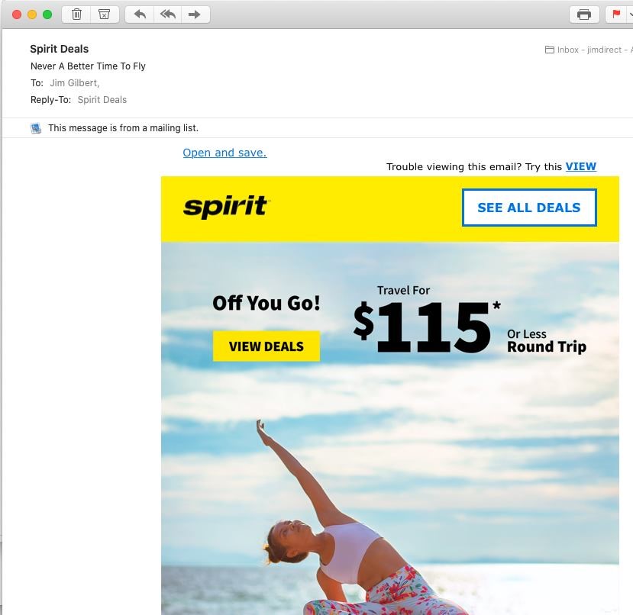
Task: Forward the message with the right arrow icon
Action: 195,14
